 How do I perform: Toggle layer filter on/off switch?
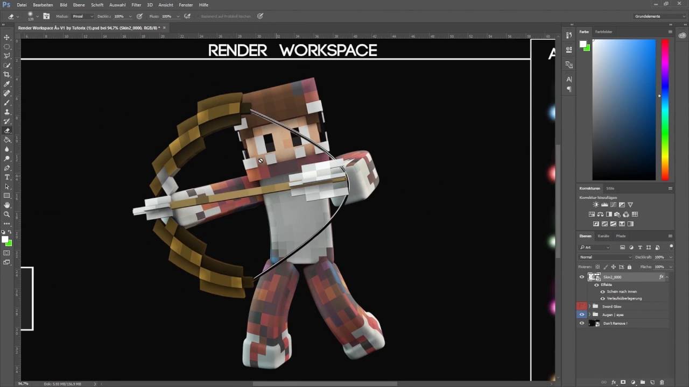click(x=671, y=246)
